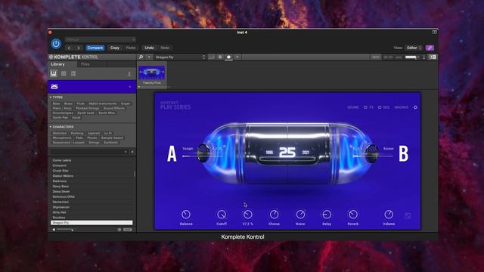Viewport: 484px width, 272px height.
Task: Go to previous preset arrow
Action: pyautogui.click(x=69, y=48)
